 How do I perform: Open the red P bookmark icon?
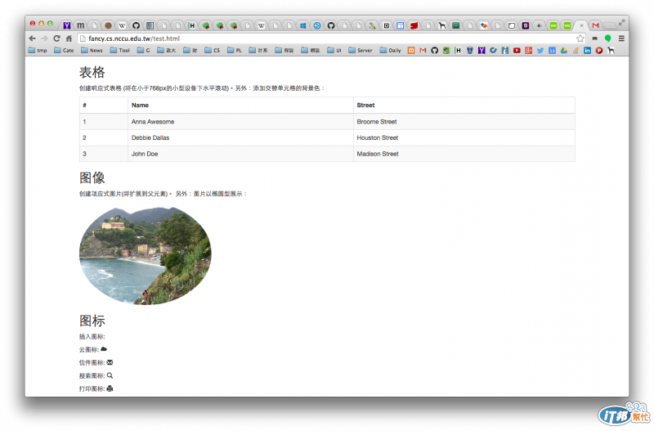(599, 51)
